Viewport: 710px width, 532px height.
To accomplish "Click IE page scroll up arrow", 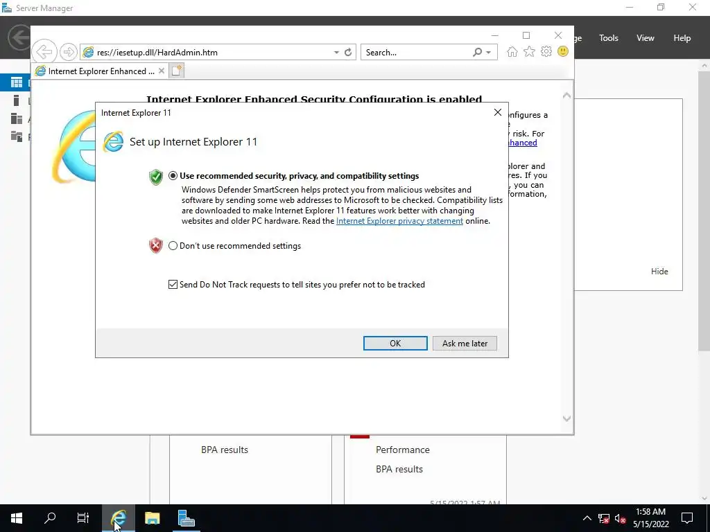I will point(566,96).
